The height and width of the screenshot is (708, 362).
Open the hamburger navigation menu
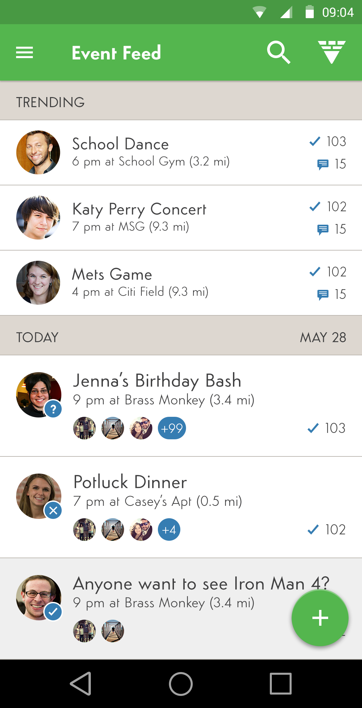24,53
